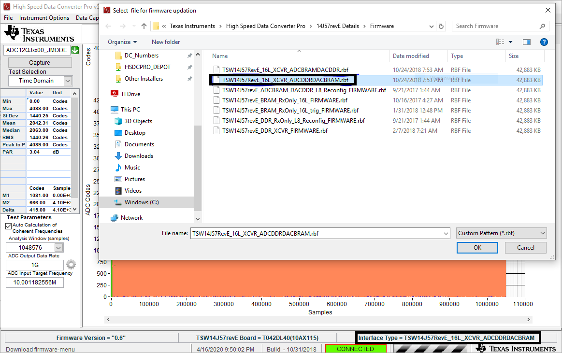Image resolution: width=562 pixels, height=353 pixels.
Task: Click the File name text field
Action: pyautogui.click(x=317, y=233)
